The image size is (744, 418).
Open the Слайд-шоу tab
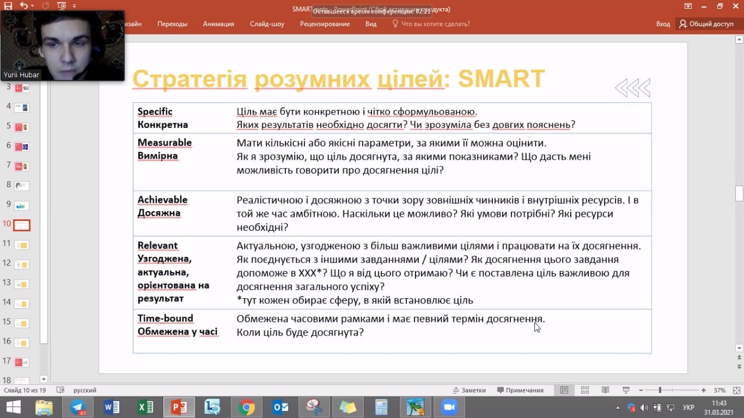pyautogui.click(x=267, y=24)
